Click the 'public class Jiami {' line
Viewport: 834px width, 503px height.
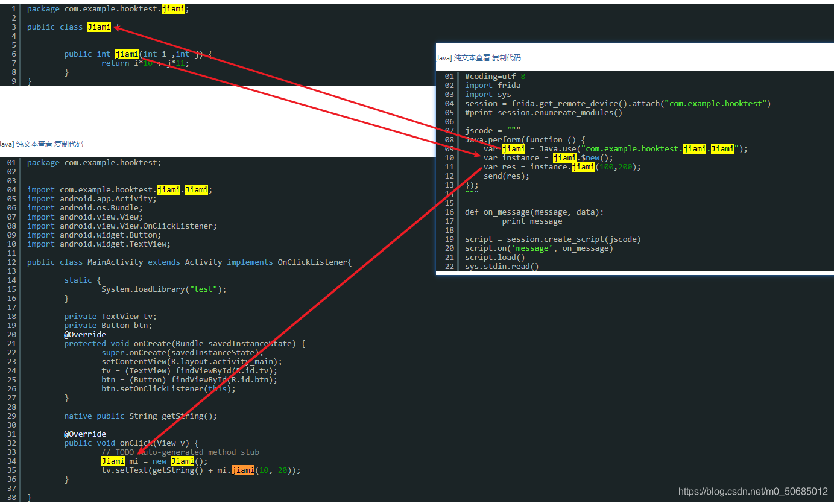pos(74,27)
